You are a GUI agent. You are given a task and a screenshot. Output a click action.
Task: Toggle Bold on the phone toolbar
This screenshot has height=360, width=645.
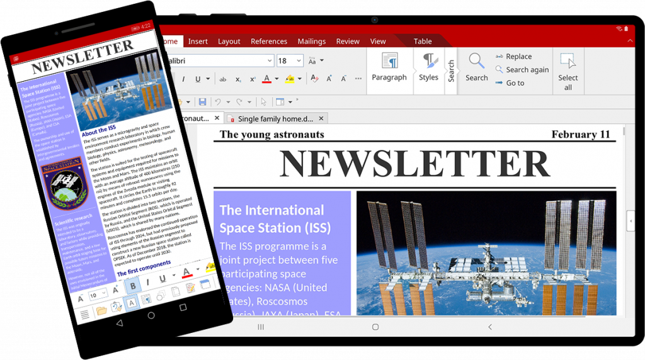(x=133, y=286)
